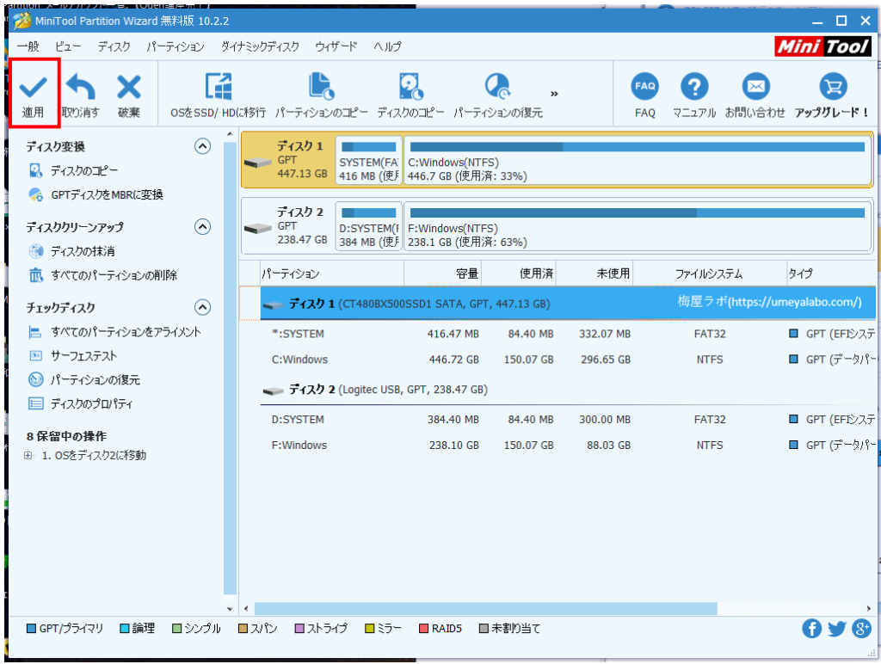Image resolution: width=881 pixels, height=664 pixels.
Task: Sort by タイプ column header
Action: pos(831,274)
